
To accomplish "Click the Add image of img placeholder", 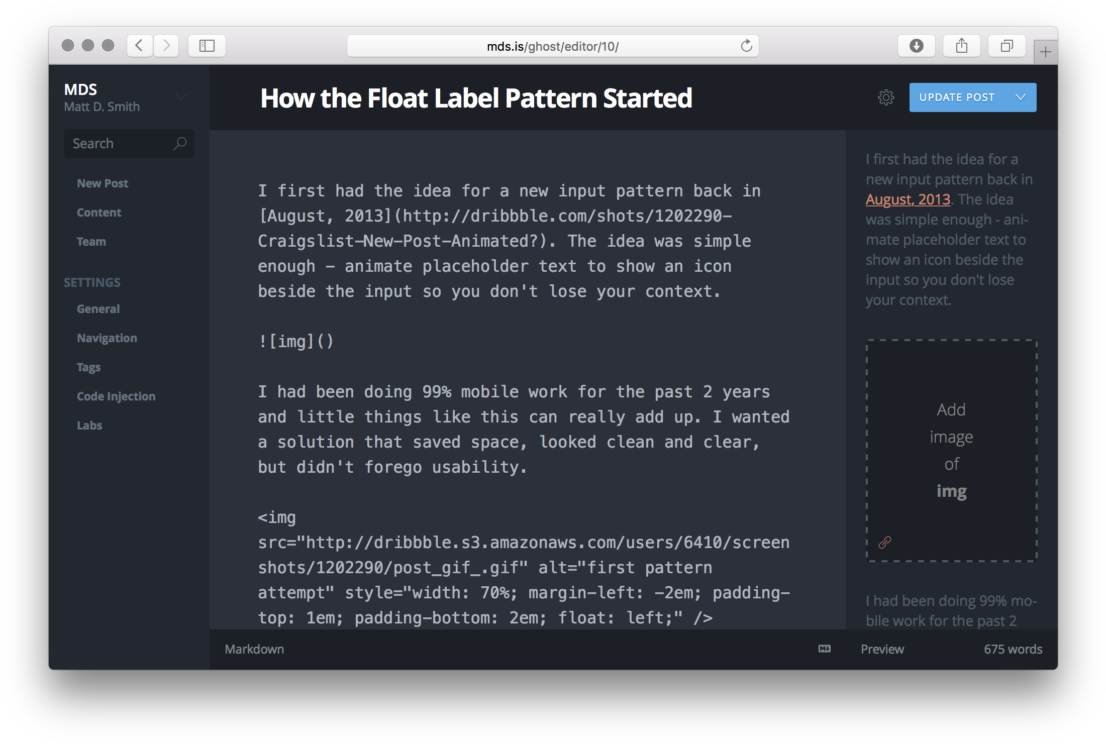I will (x=951, y=450).
